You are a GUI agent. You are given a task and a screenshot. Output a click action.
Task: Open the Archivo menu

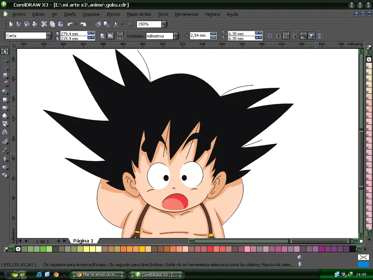coord(19,14)
